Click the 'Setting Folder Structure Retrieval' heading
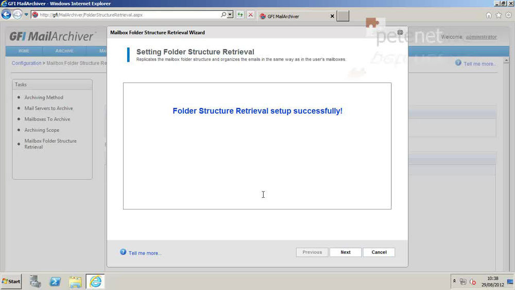This screenshot has width=515, height=290. 195,52
